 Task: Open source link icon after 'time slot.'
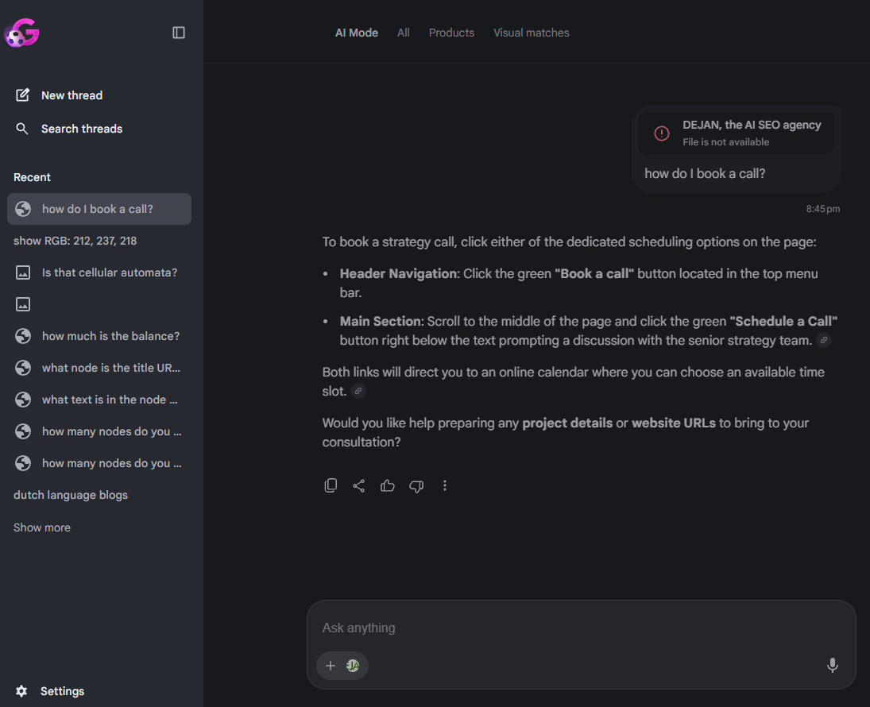click(358, 392)
